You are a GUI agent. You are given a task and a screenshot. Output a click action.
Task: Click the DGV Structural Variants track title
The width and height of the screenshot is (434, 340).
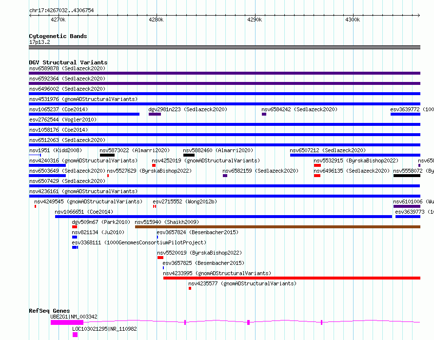(x=68, y=62)
